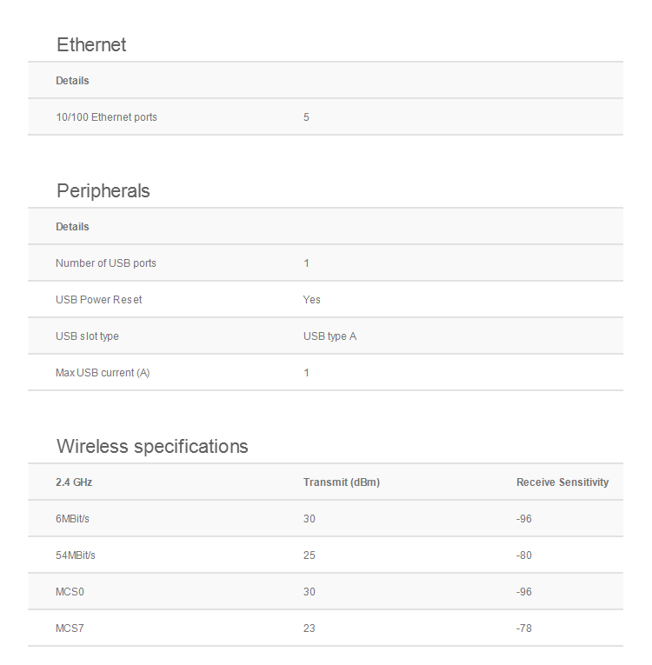The image size is (652, 665).
Task: Click the Receive Sensitivity column header
Action: [562, 482]
